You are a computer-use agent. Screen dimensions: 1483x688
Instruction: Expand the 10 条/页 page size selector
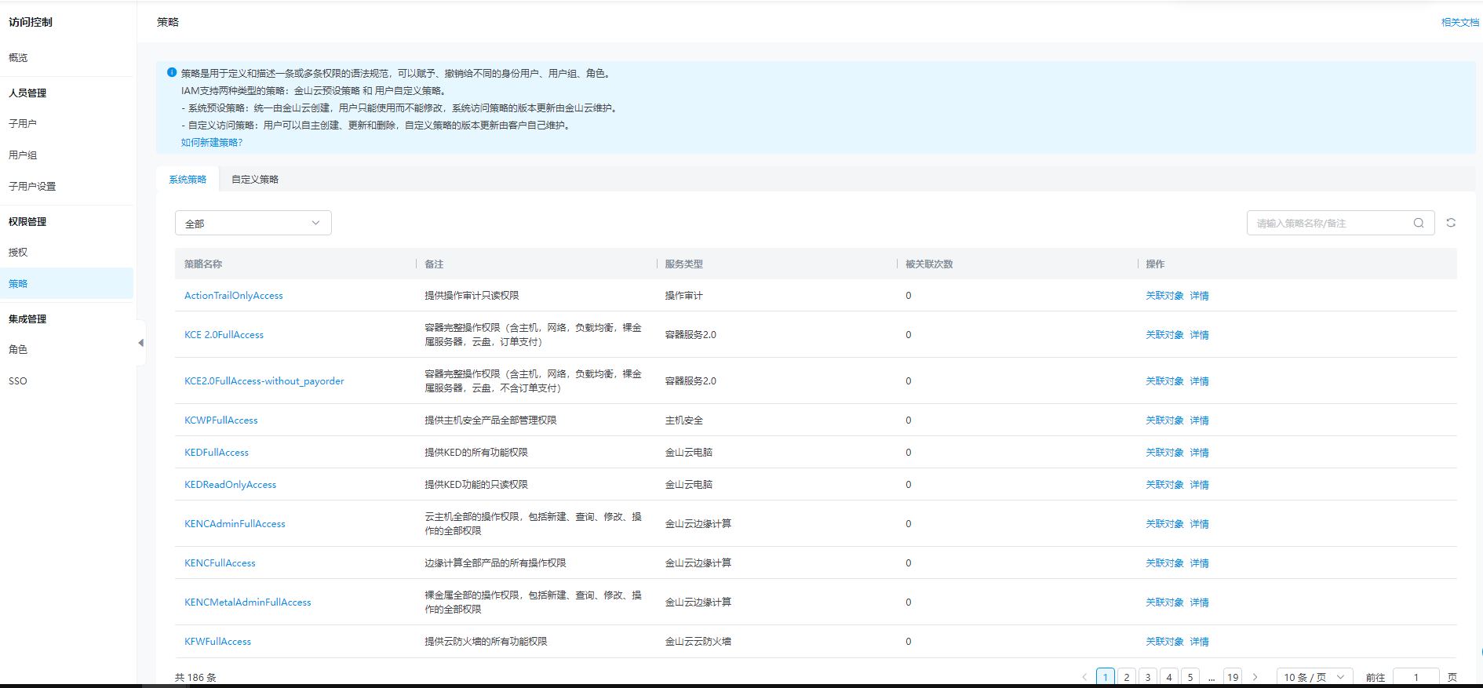coord(1314,677)
